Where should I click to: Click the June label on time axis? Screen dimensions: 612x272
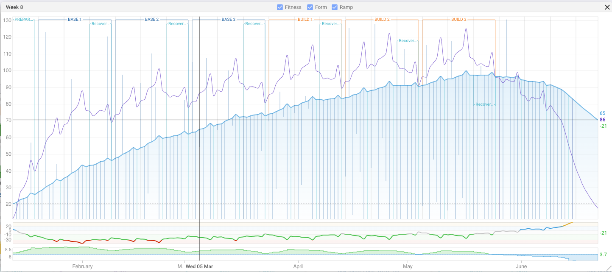pyautogui.click(x=521, y=266)
